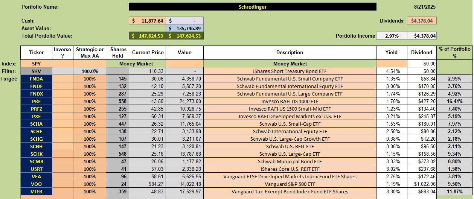The height and width of the screenshot is (199, 474).
Task: Select the SPY index ticker cell
Action: (36, 64)
